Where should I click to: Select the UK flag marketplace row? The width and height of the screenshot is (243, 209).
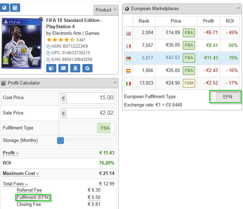(128, 33)
